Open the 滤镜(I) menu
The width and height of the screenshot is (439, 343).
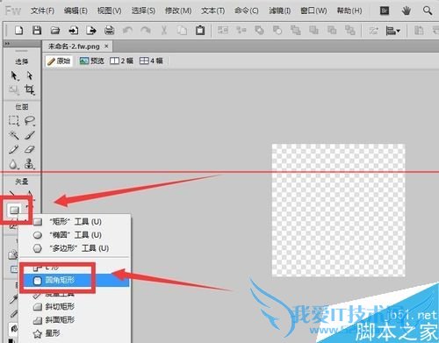(280, 11)
